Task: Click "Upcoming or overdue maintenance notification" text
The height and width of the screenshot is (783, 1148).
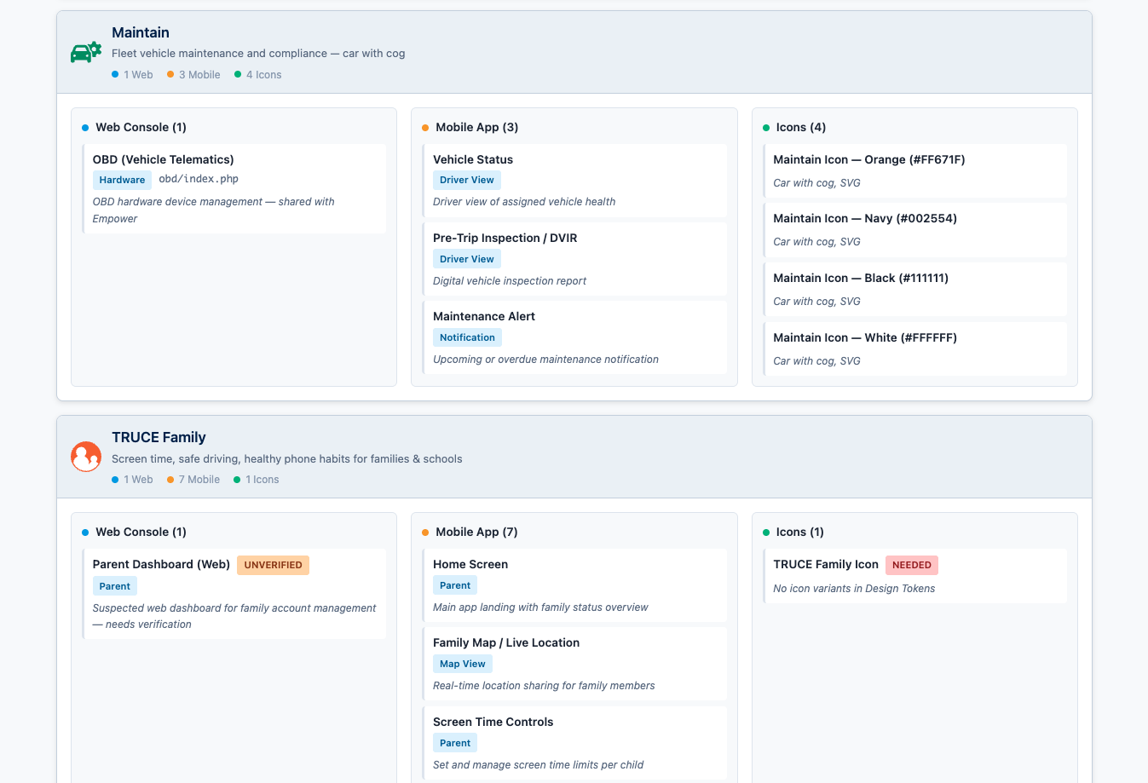Action: 545,360
